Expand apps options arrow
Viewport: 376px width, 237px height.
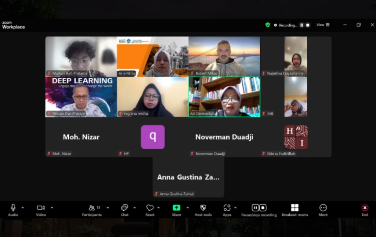point(235,208)
